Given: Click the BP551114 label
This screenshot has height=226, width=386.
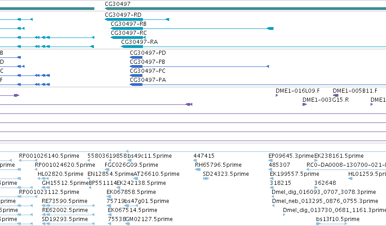Looking at the screenshot, I should [x=103, y=183].
